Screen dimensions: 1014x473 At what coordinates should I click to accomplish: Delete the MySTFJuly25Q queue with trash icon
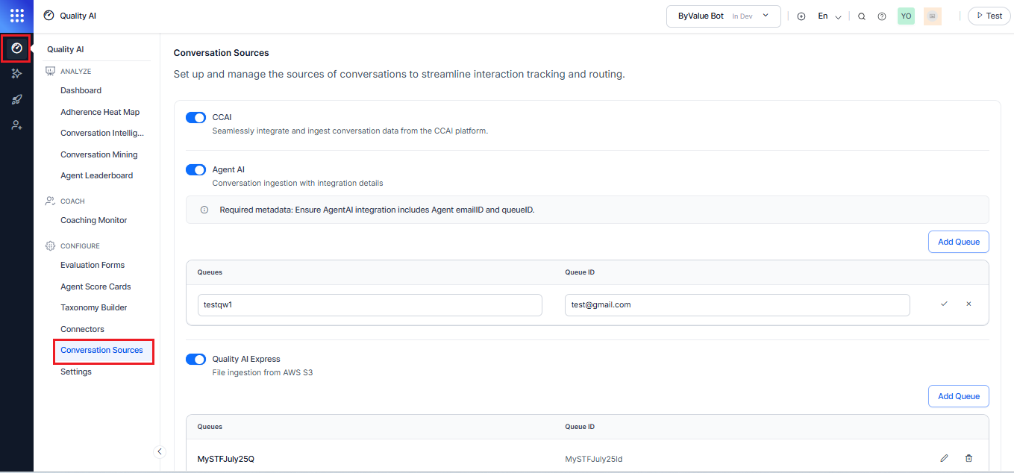click(968, 458)
